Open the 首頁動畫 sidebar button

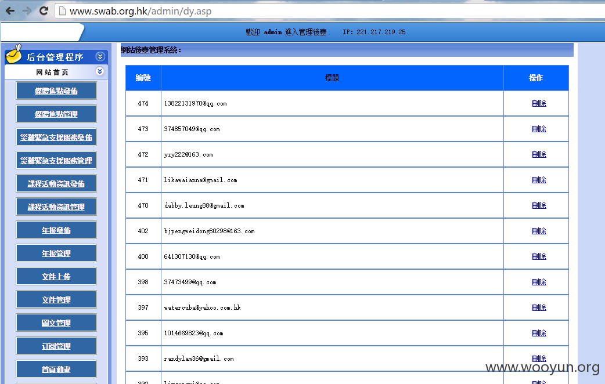(x=56, y=369)
